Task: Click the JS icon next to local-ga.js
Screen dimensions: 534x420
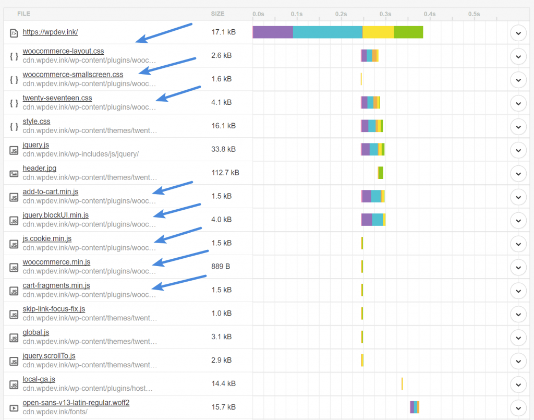Action: [14, 385]
